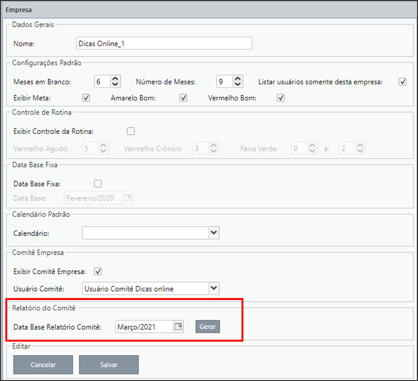This screenshot has width=418, height=381.
Task: Click the Configurações Padrão group label
Action: pyautogui.click(x=47, y=63)
